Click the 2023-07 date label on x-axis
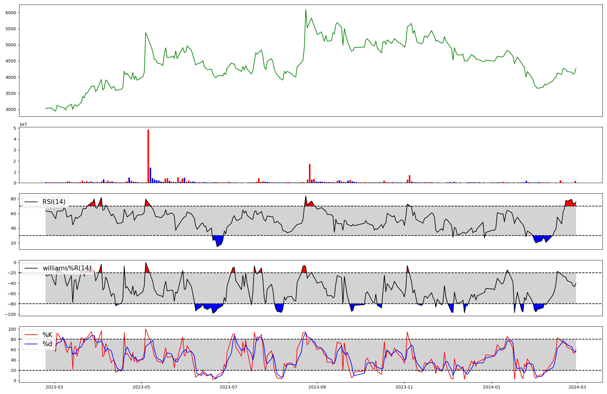Screen dimensions: 607x394 click(x=228, y=387)
